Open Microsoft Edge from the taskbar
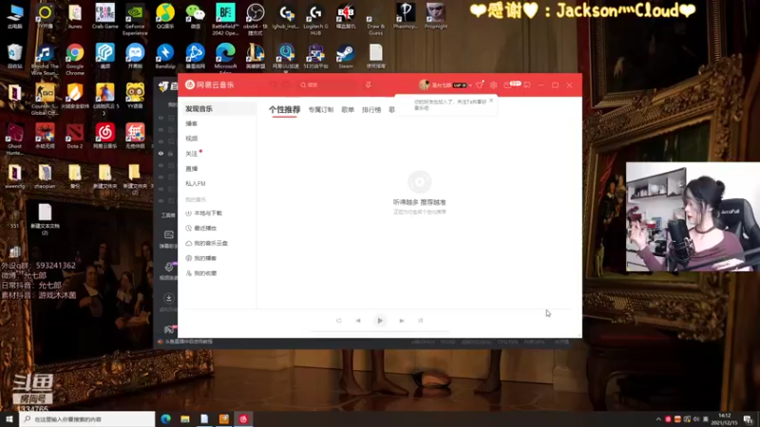Image resolution: width=760 pixels, height=427 pixels. point(165,418)
